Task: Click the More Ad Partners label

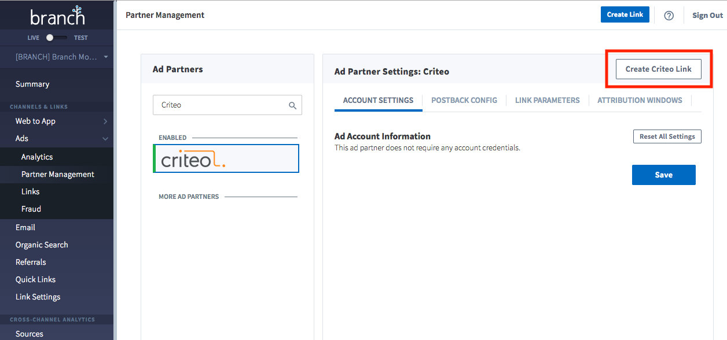Action: (x=189, y=197)
